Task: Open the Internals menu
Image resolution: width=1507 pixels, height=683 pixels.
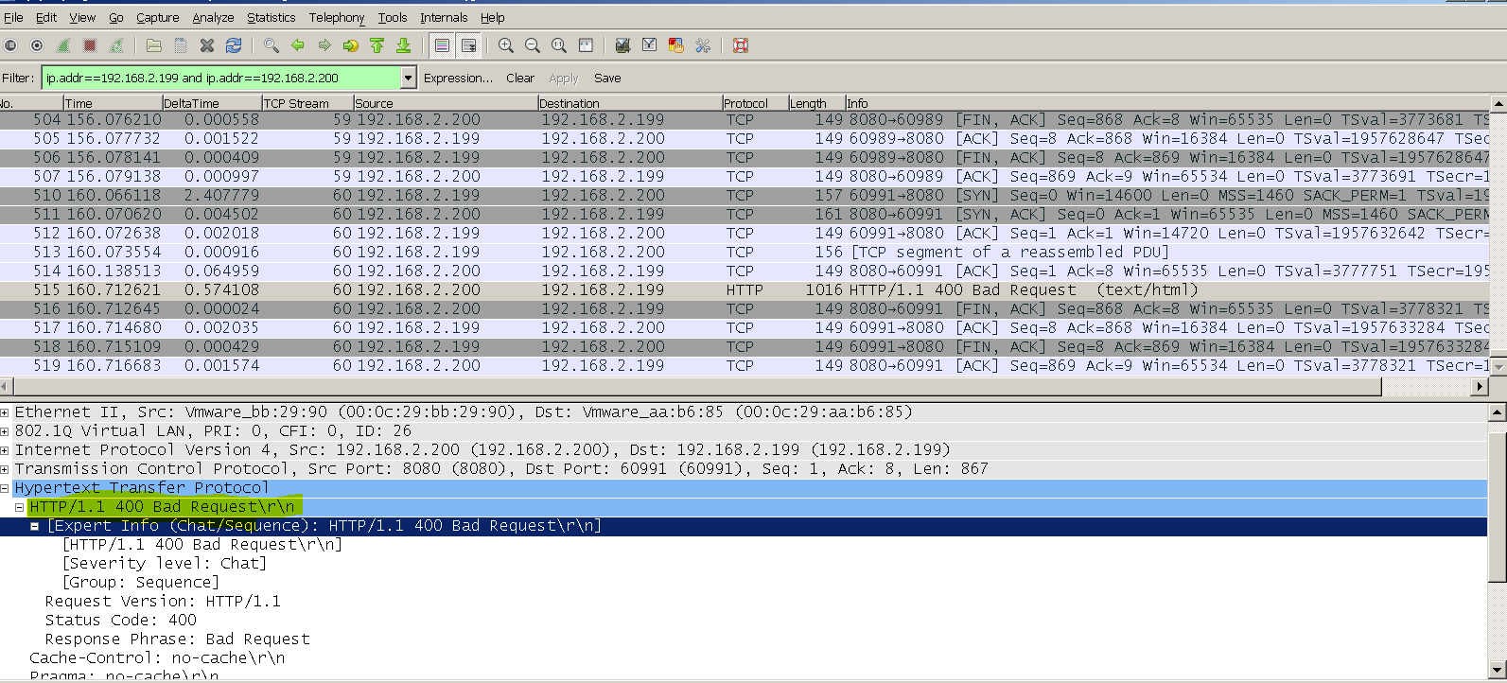Action: [x=444, y=17]
